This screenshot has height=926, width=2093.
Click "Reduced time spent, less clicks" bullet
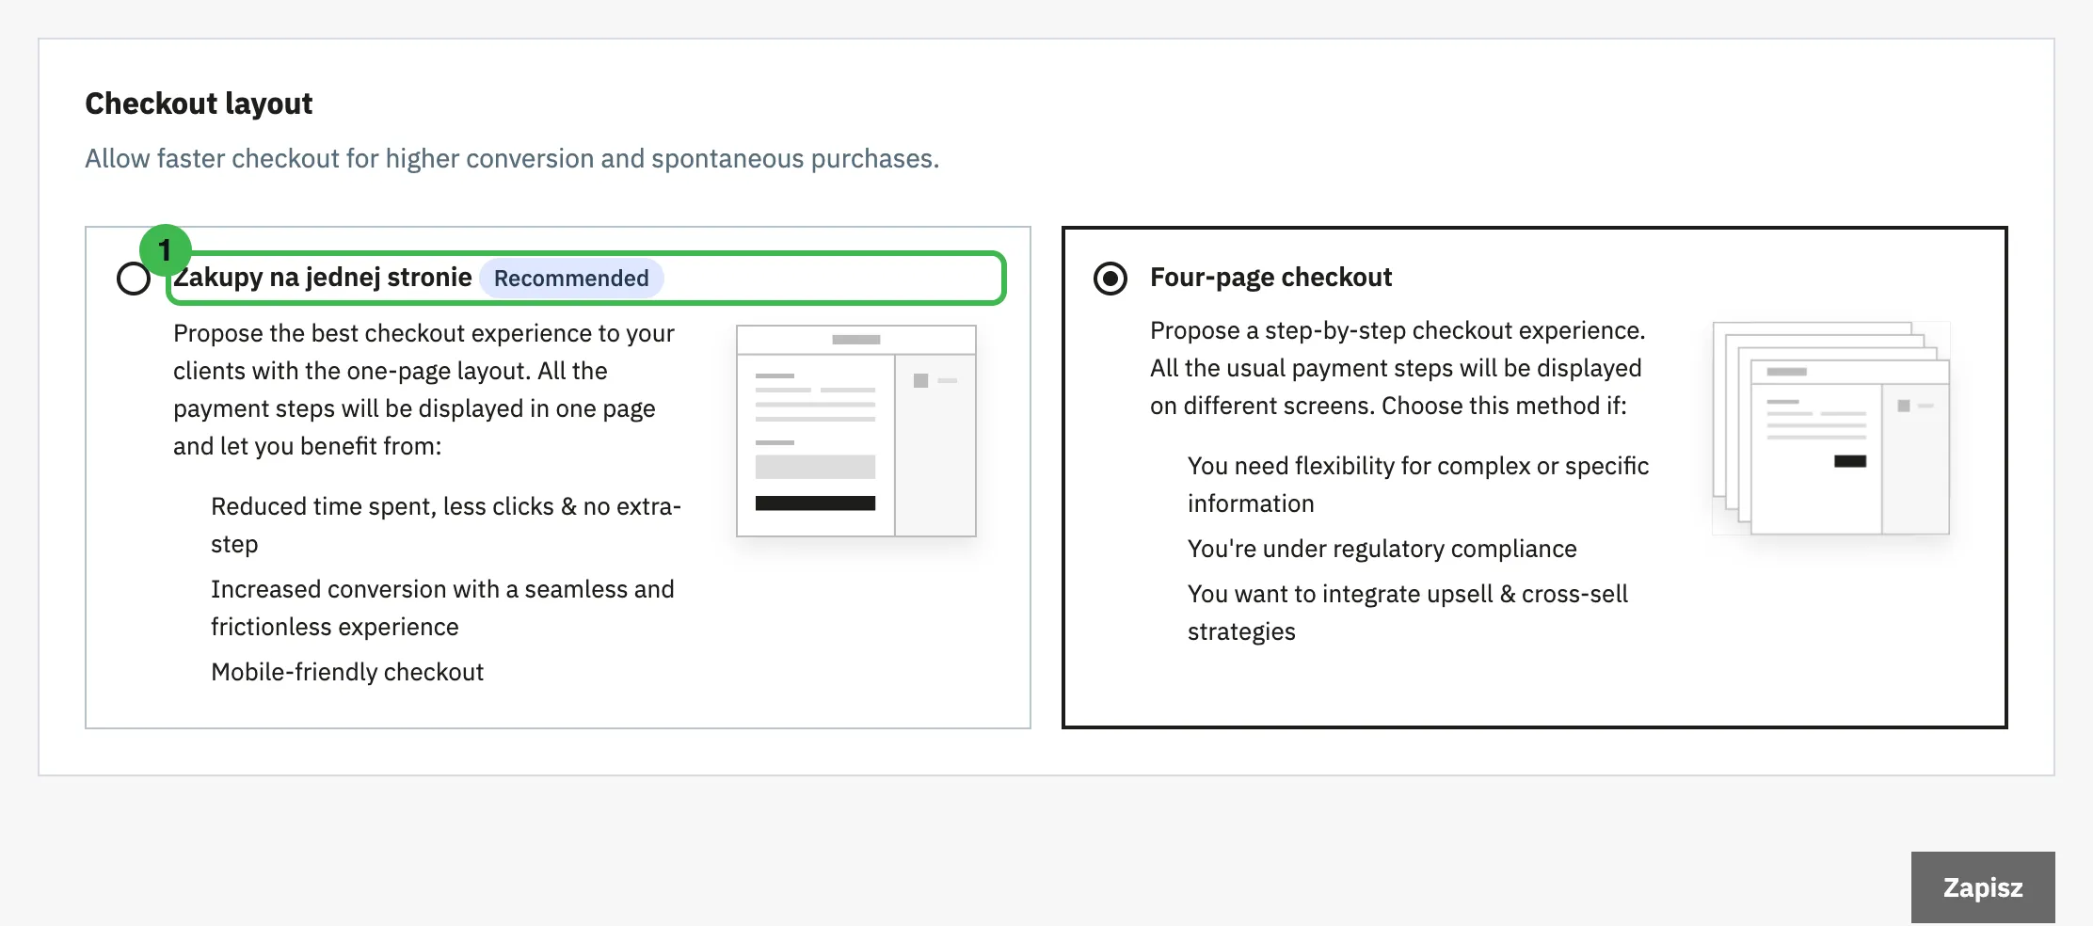[x=446, y=525]
